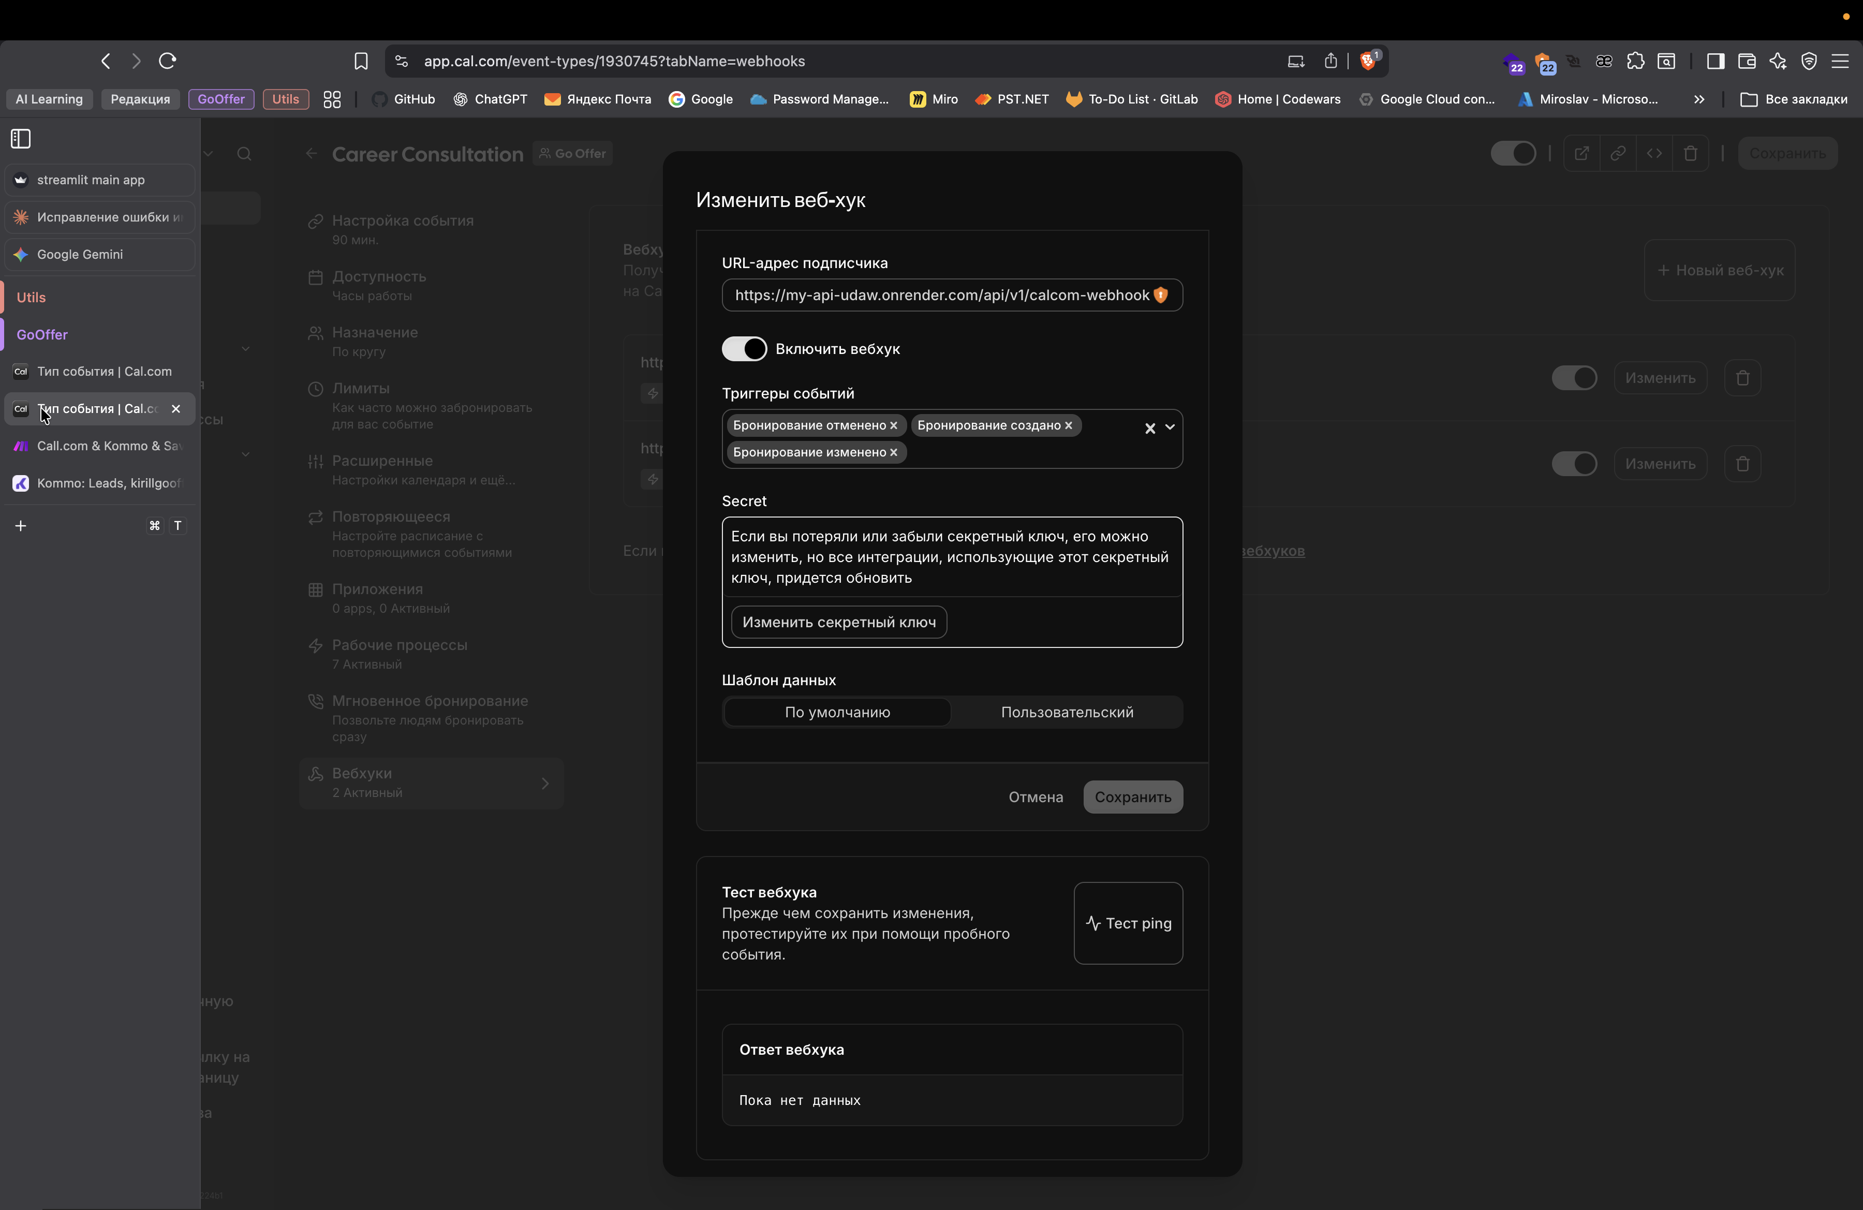Click the browser reload page icon
This screenshot has width=1863, height=1210.
168,61
